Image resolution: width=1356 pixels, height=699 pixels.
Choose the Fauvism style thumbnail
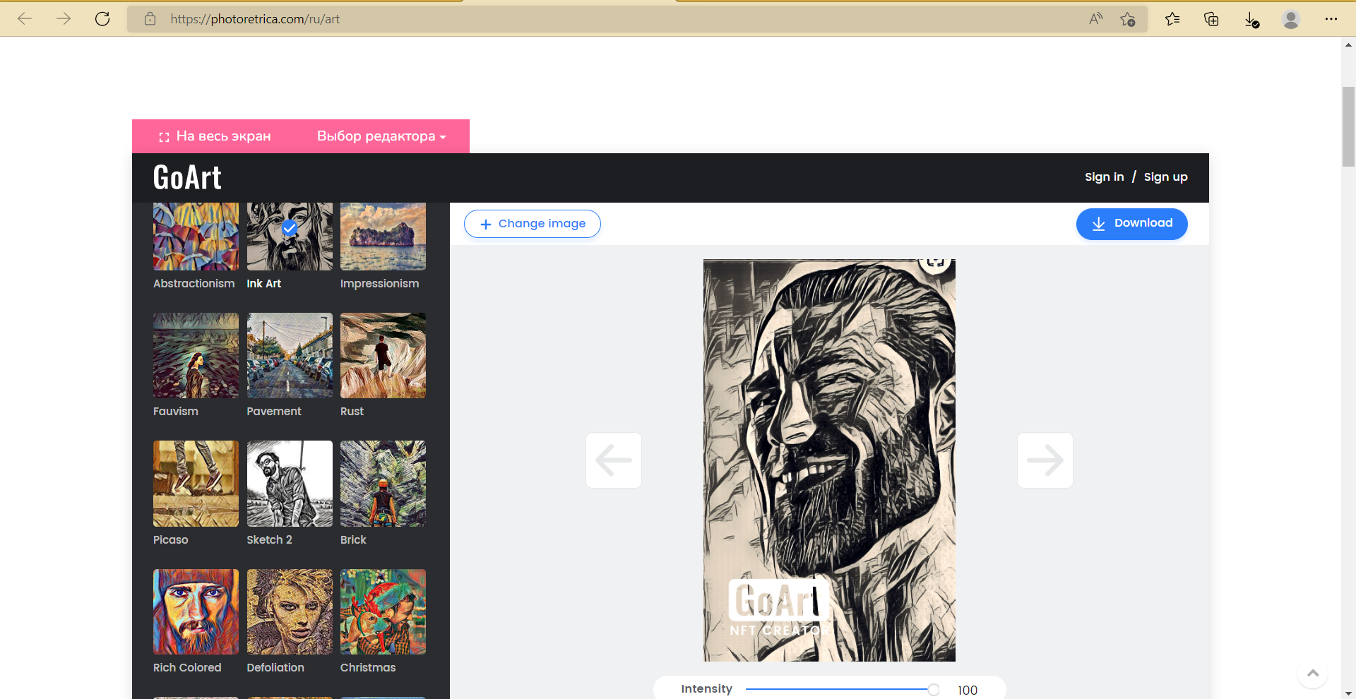point(196,355)
